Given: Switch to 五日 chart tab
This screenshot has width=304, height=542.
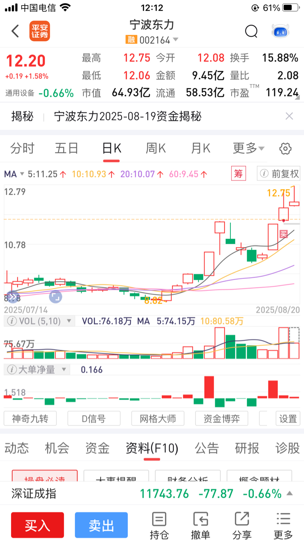Looking at the screenshot, I should [x=66, y=148].
